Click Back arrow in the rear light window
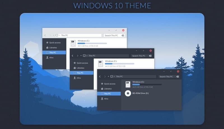The width and height of the screenshot is (224, 129). coord(45,35)
